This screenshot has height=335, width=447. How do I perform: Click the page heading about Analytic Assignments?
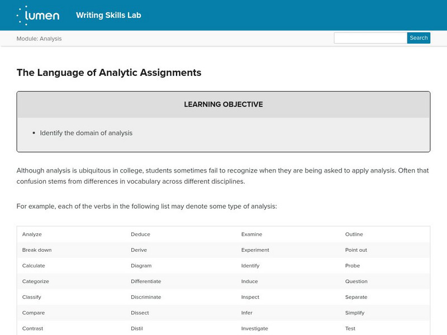[x=109, y=73]
